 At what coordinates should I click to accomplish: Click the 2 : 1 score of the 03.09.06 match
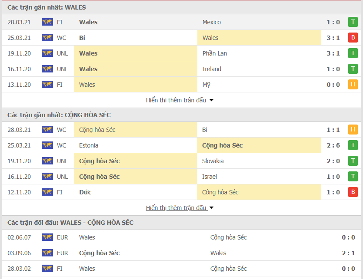(x=348, y=253)
